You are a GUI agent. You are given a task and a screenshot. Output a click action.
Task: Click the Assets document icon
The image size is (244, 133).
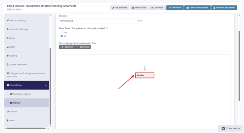click(8, 38)
